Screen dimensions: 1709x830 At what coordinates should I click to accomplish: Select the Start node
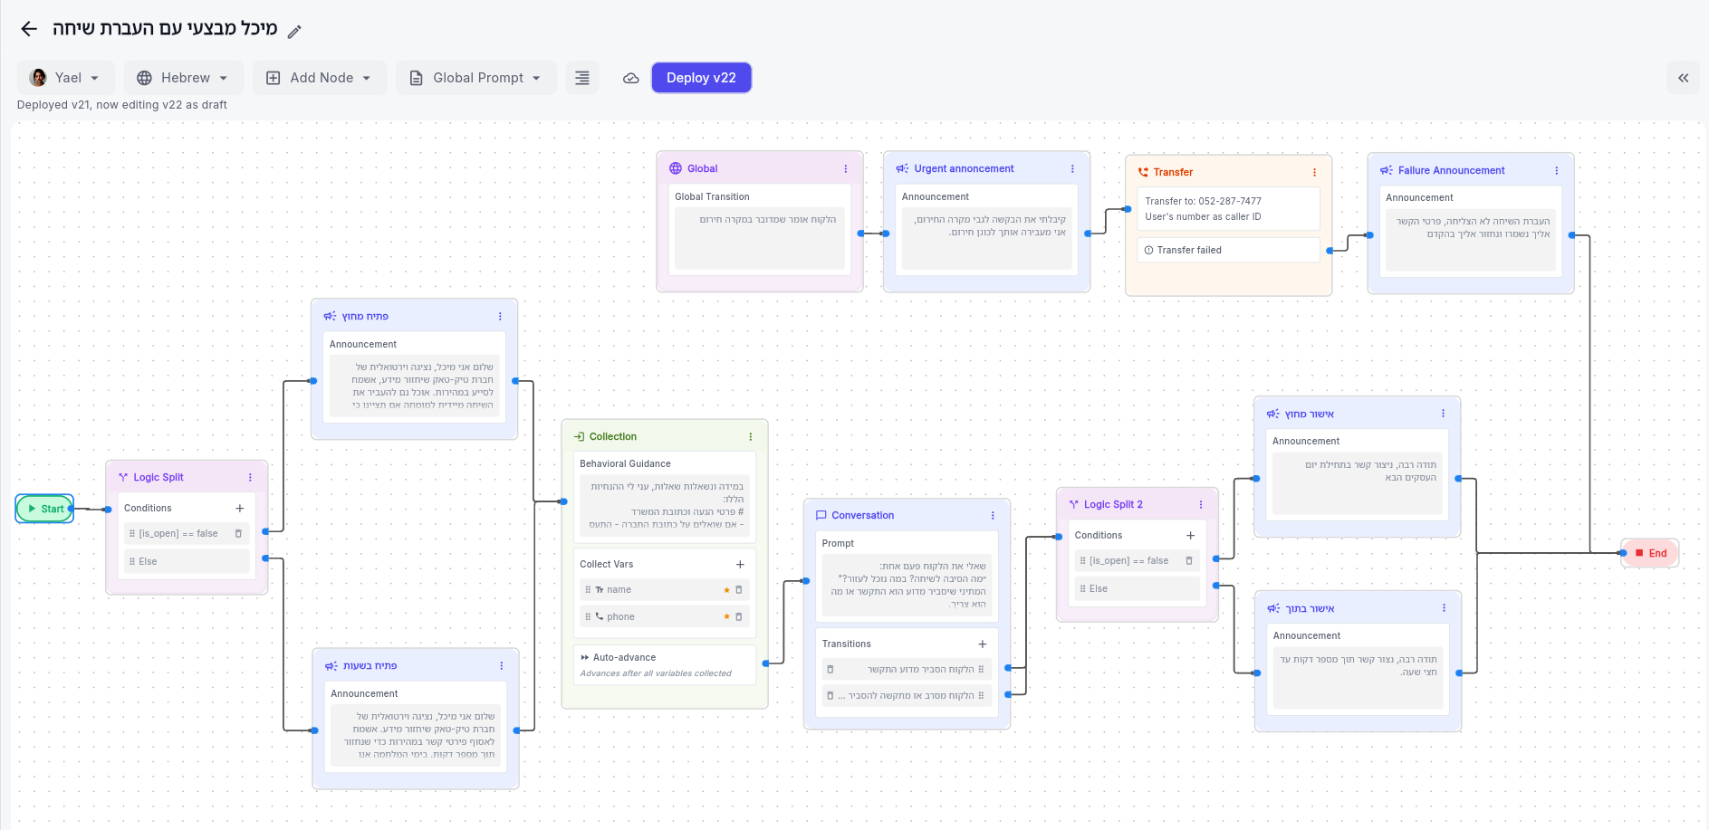pyautogui.click(x=45, y=509)
